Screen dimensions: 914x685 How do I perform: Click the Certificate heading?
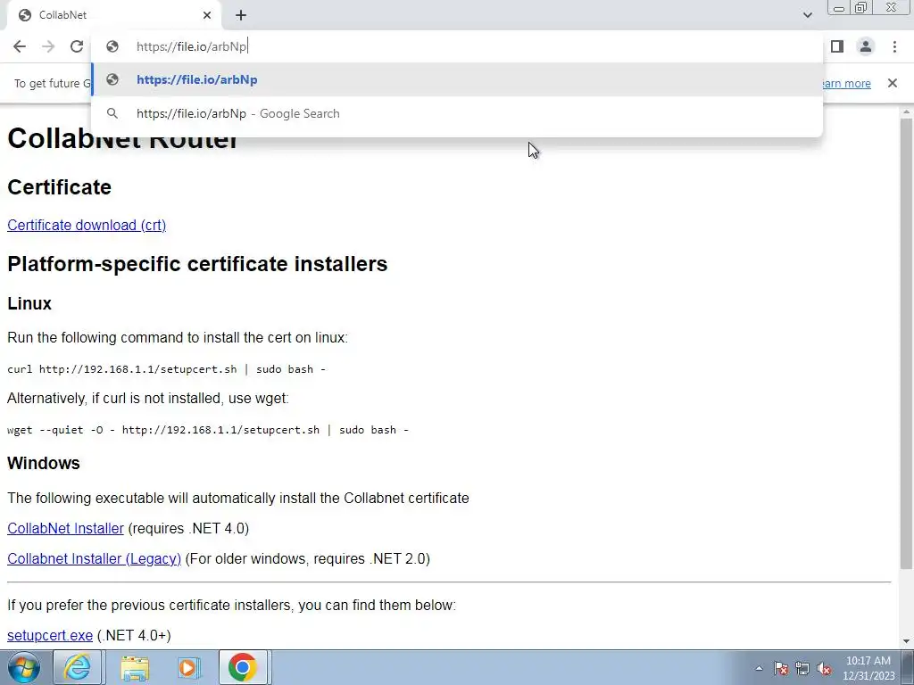coord(60,187)
